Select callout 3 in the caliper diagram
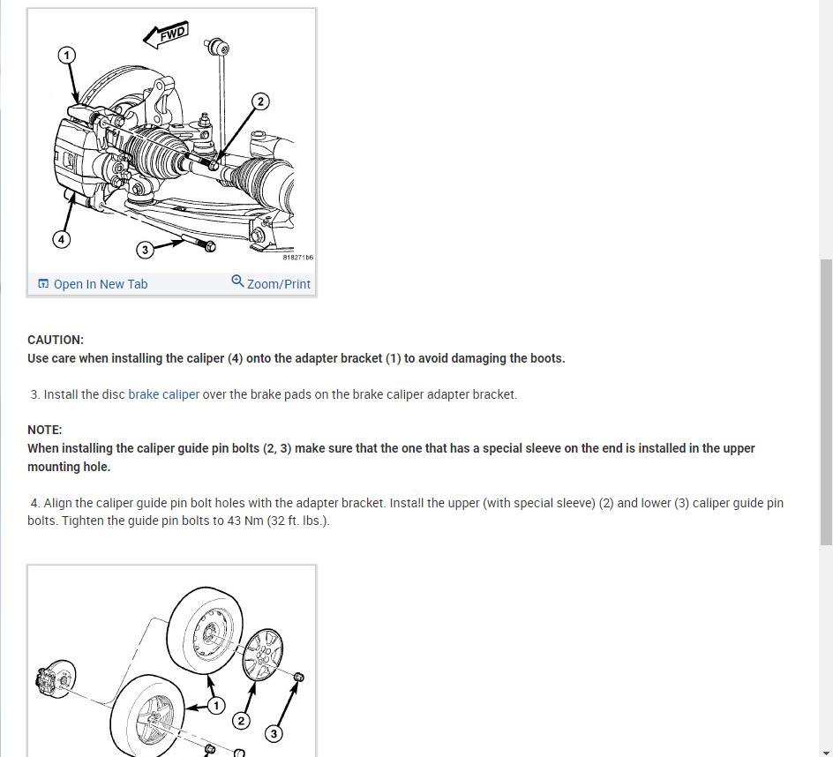Screen dimensions: 833x757 pos(145,250)
